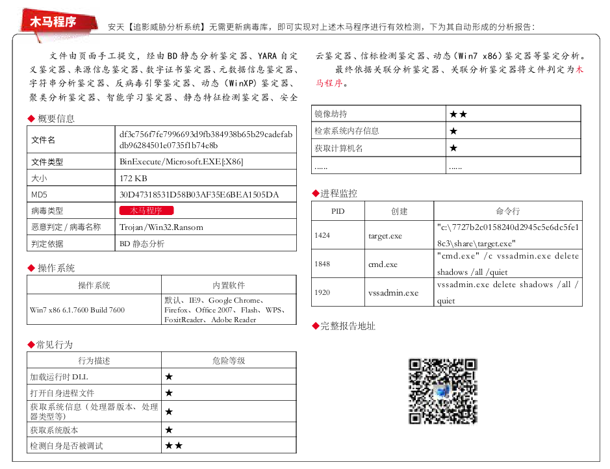The image size is (610, 469).
Task: Select the target.exe process entry
Action: (385, 236)
